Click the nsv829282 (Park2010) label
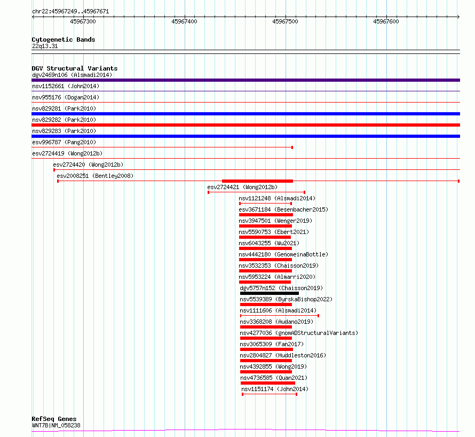This screenshot has height=437, width=475. [x=64, y=120]
